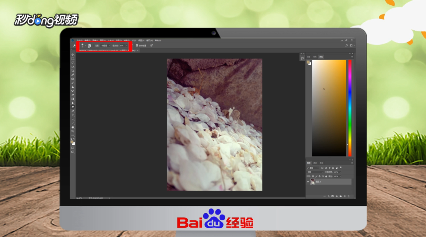Select the Pen tool
This screenshot has height=237, width=426.
(x=73, y=111)
